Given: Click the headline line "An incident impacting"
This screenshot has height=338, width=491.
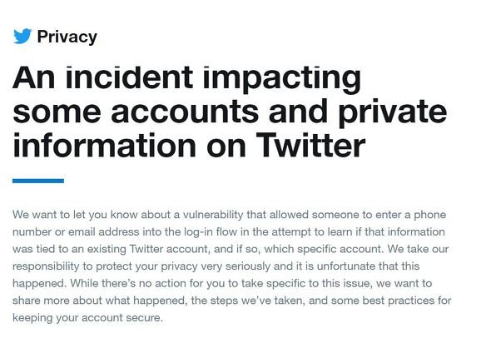Looking at the screenshot, I should [187, 78].
